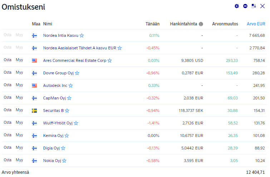Sort by Hankintahinta column header
270x177 pixels.
pos(183,24)
